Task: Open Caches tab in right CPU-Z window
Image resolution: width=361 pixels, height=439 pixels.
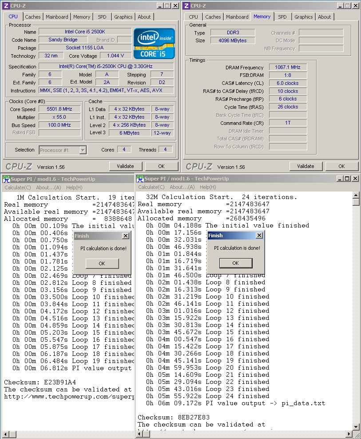Action: [213, 17]
